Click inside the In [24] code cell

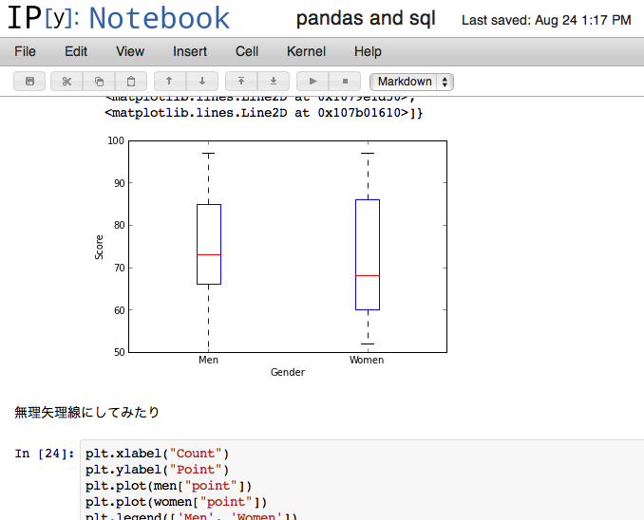362,479
